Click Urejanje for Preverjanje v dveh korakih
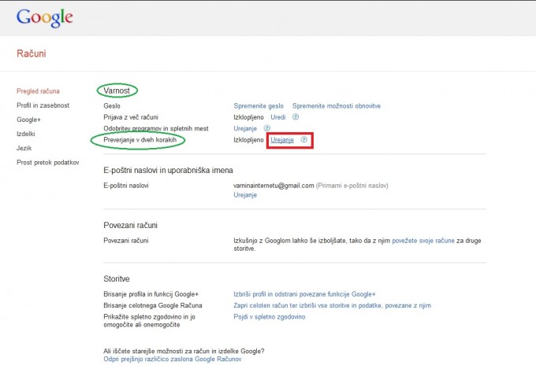The image size is (536, 376). point(282,140)
